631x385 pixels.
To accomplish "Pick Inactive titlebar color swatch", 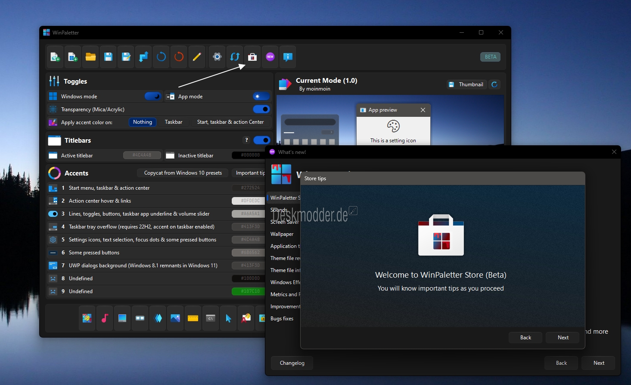I will (x=249, y=155).
